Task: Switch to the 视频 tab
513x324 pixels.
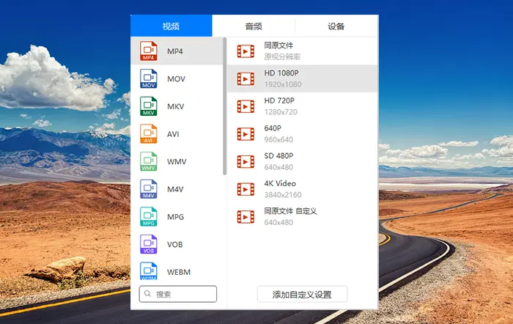Action: (x=171, y=26)
